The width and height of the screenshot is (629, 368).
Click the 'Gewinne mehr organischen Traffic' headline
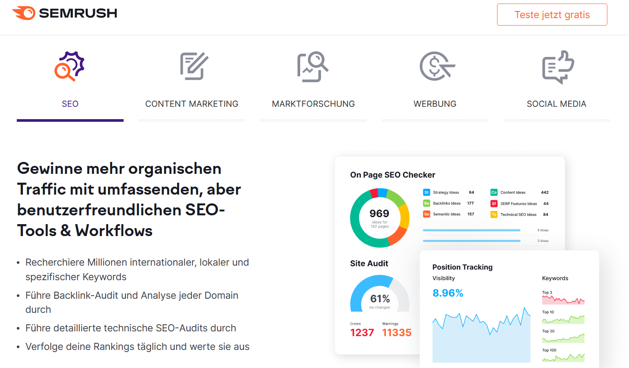pos(129,199)
